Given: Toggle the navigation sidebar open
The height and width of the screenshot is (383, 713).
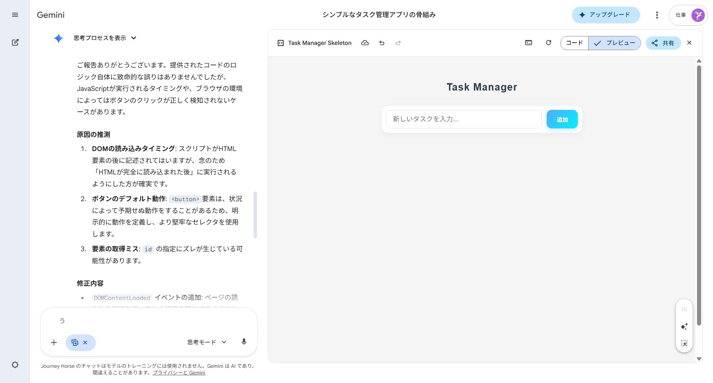Looking at the screenshot, I should pyautogui.click(x=15, y=14).
